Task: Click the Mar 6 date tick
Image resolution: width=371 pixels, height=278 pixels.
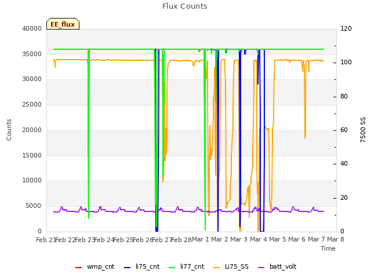Action: (297, 239)
